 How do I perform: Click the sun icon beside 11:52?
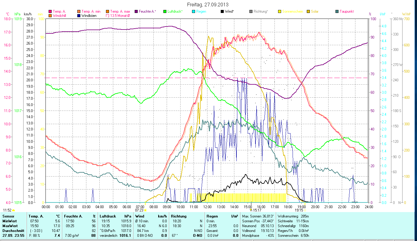coord(14,210)
